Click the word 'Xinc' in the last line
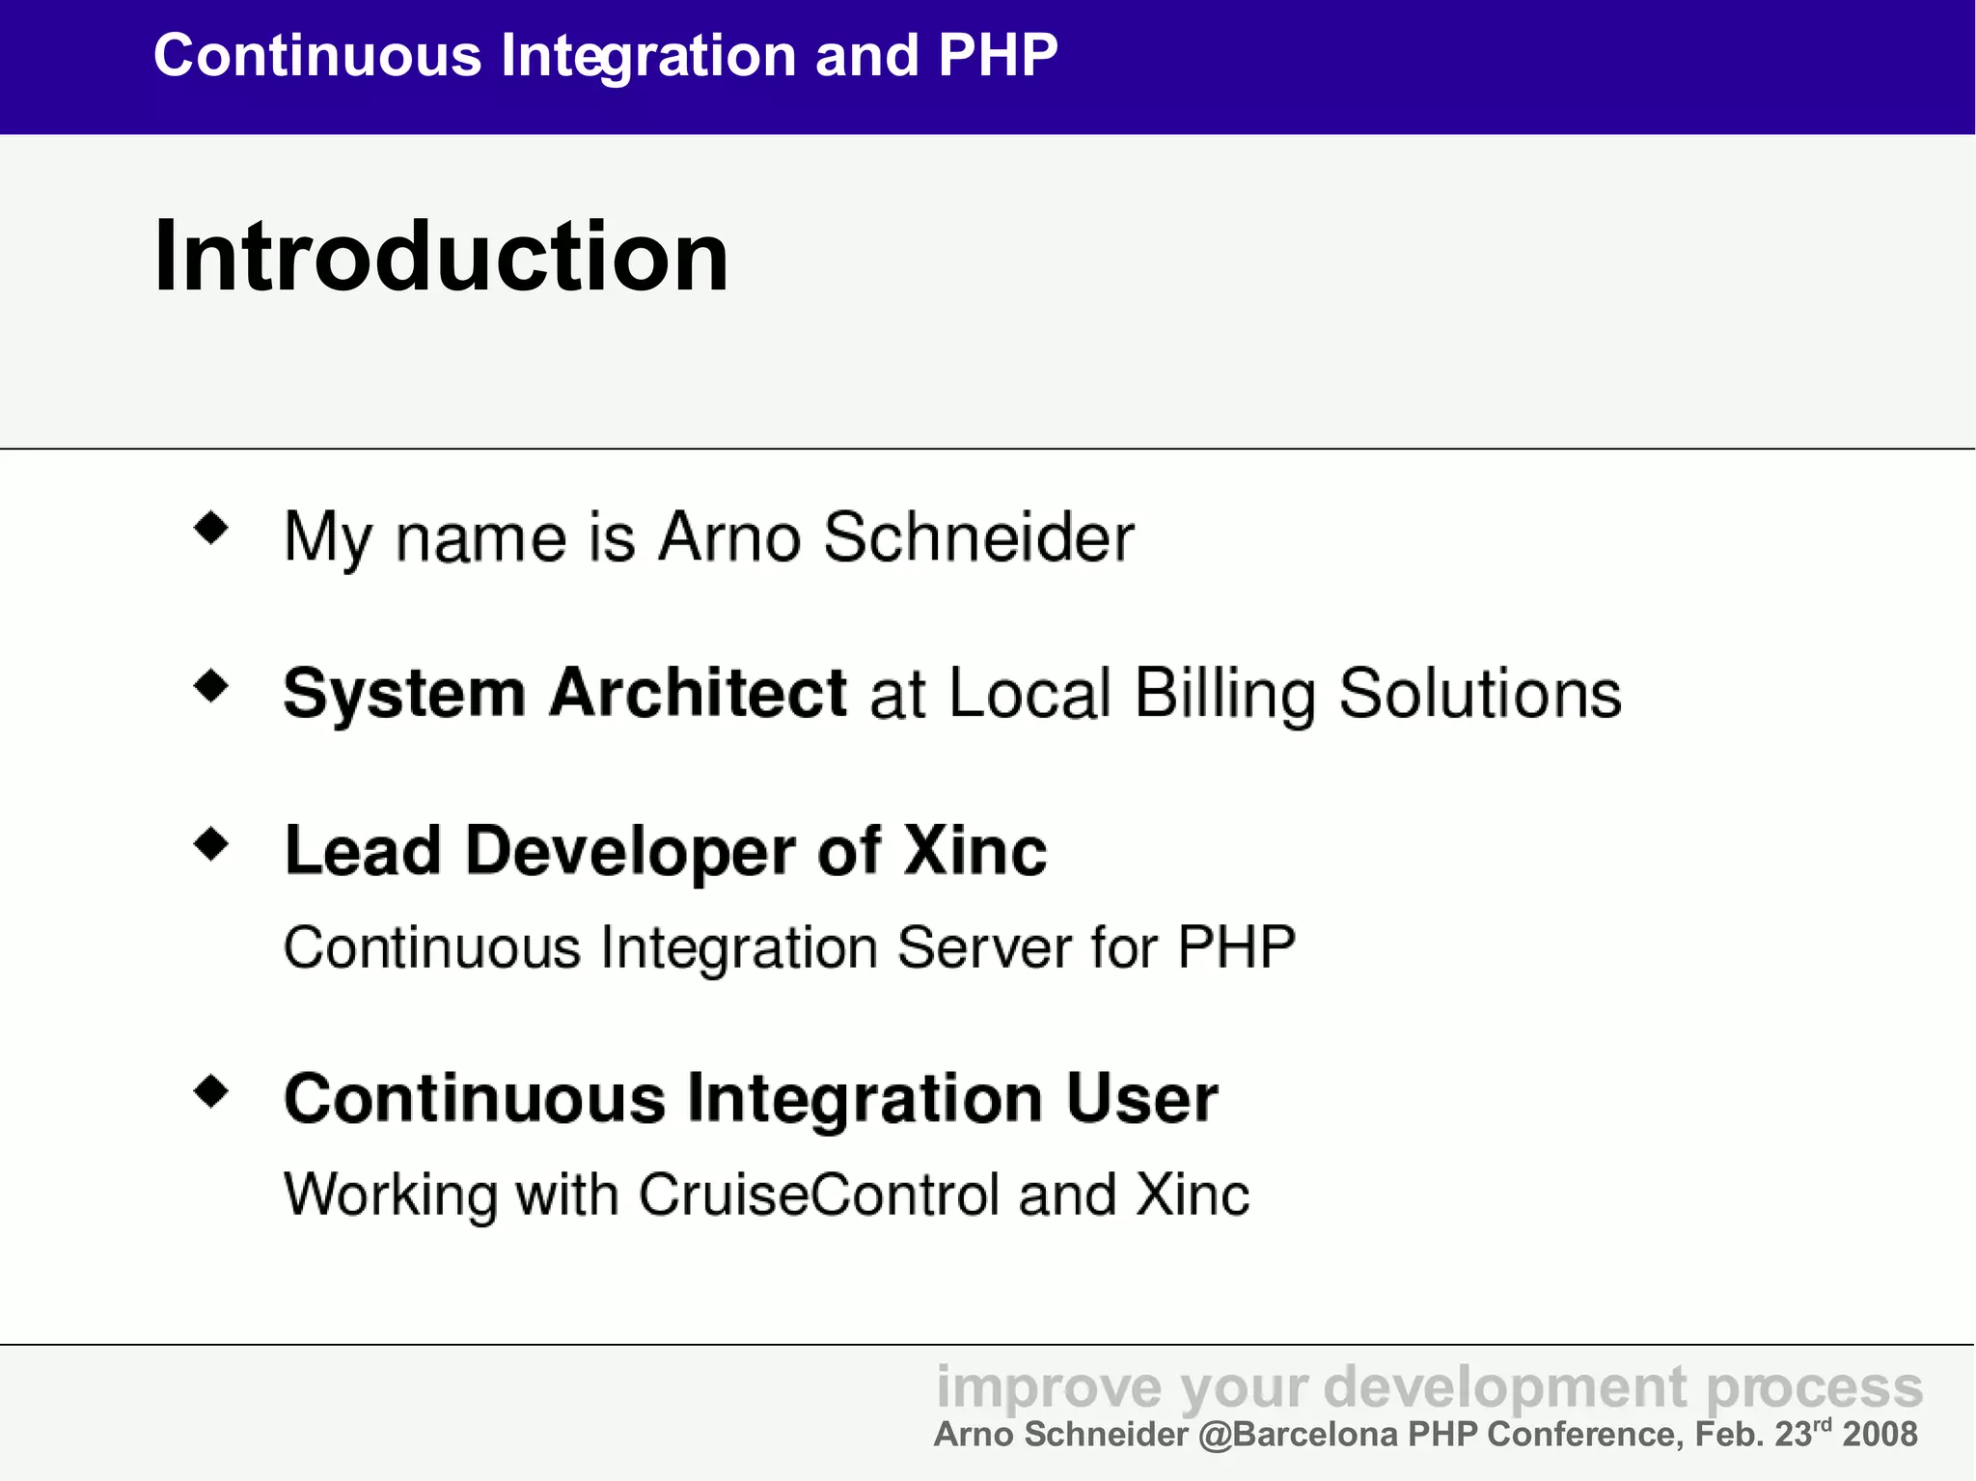Image resolution: width=1976 pixels, height=1481 pixels. [1192, 1195]
